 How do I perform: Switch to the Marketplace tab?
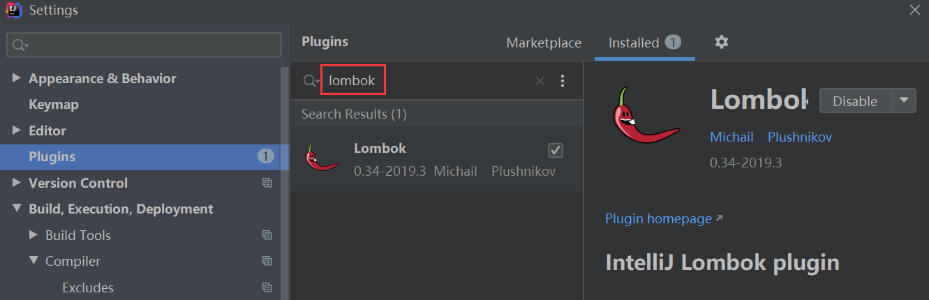click(544, 43)
